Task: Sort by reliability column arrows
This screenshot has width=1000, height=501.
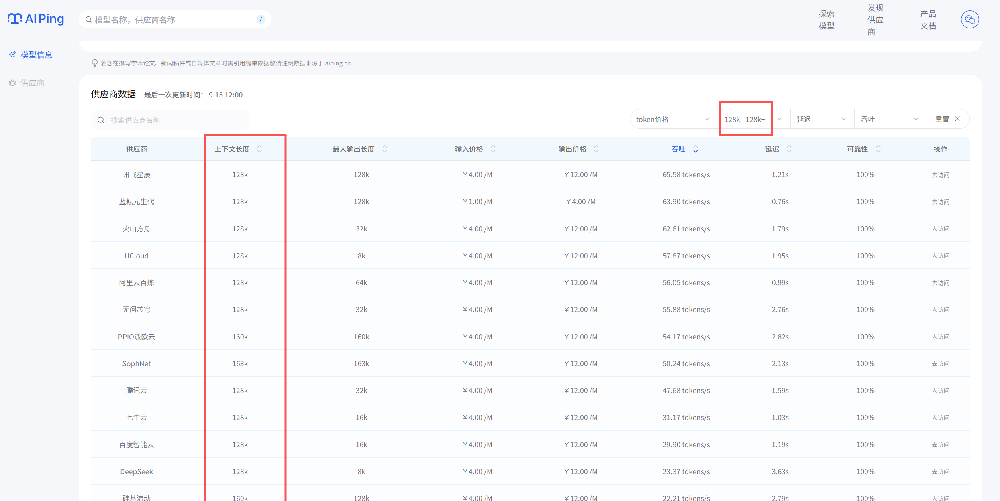Action: 878,149
